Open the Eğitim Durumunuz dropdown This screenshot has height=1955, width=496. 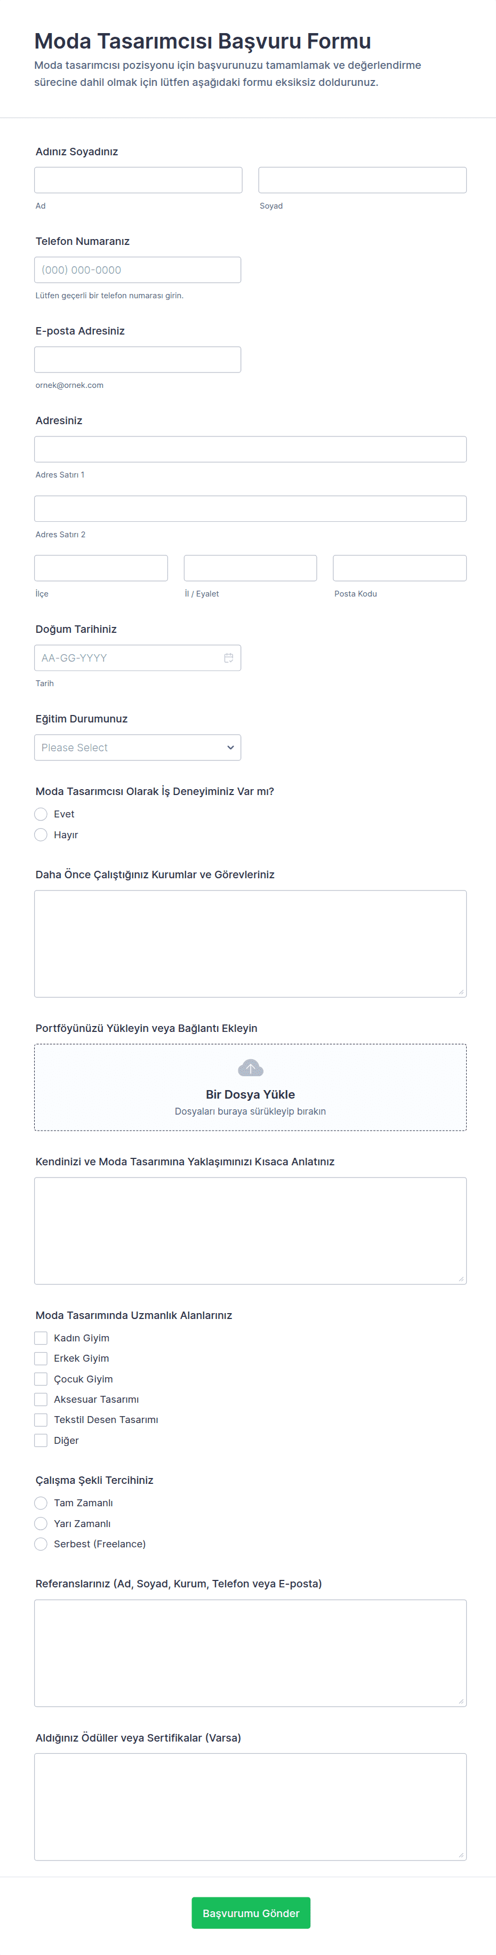pyautogui.click(x=137, y=748)
